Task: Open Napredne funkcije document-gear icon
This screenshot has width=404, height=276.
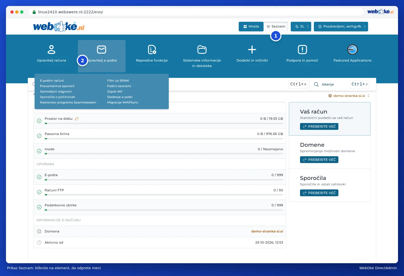Action: point(152,50)
